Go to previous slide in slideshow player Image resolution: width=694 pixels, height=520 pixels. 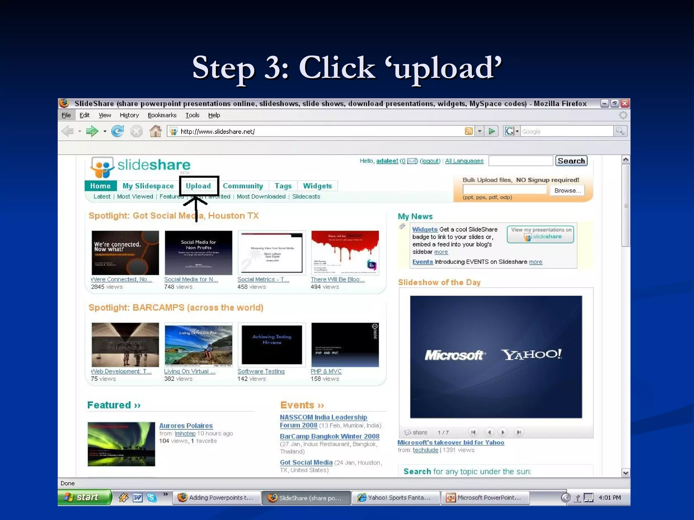coord(489,432)
